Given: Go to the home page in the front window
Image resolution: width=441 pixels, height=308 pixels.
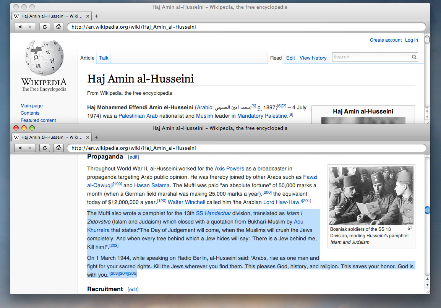Looking at the screenshot, I should coord(58,148).
